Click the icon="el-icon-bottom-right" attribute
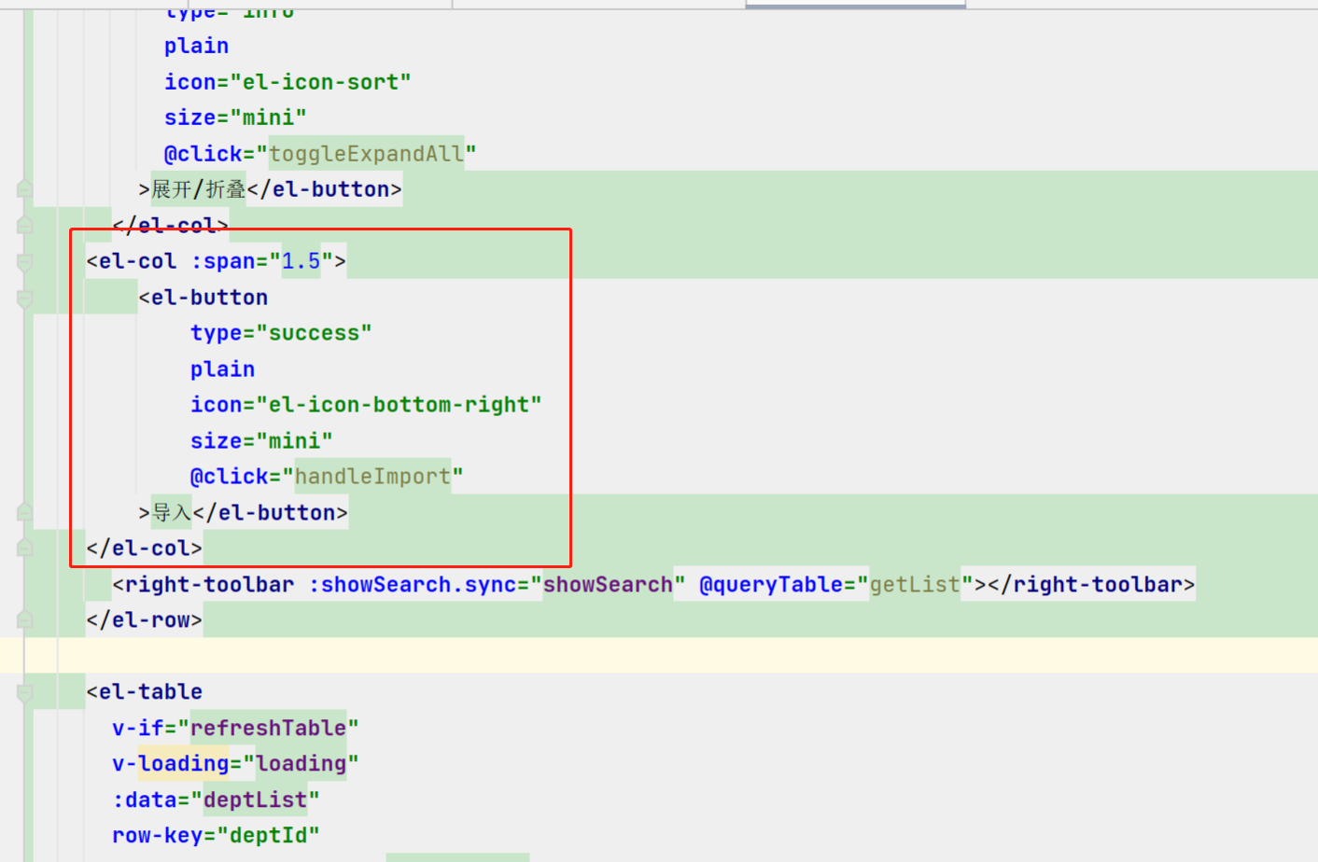The image size is (1318, 862). [x=366, y=405]
